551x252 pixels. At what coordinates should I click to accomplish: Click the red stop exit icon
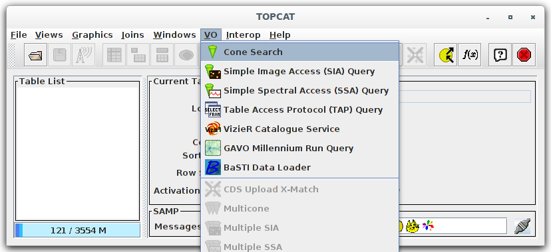524,55
